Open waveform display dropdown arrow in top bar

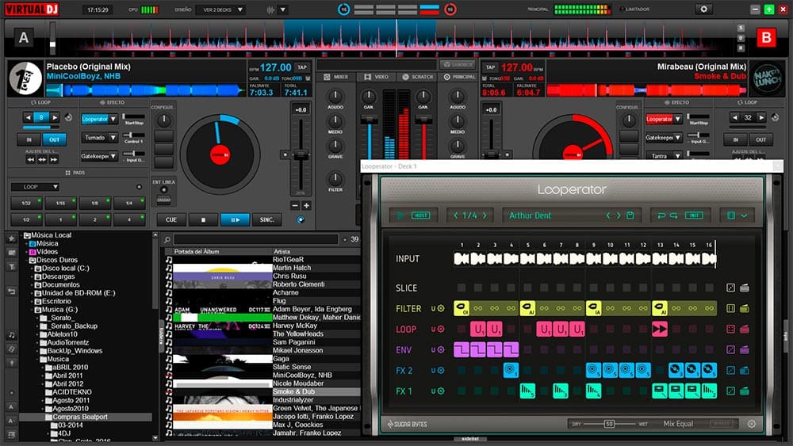click(x=283, y=10)
